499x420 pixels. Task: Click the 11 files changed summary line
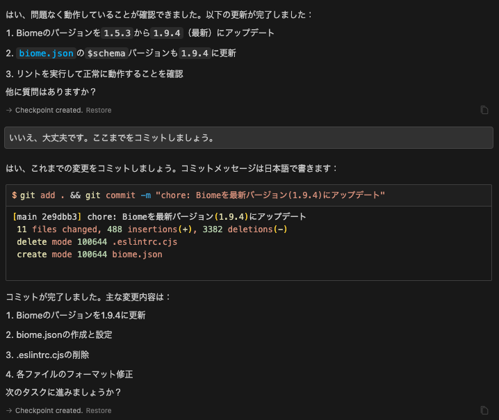pos(152,229)
